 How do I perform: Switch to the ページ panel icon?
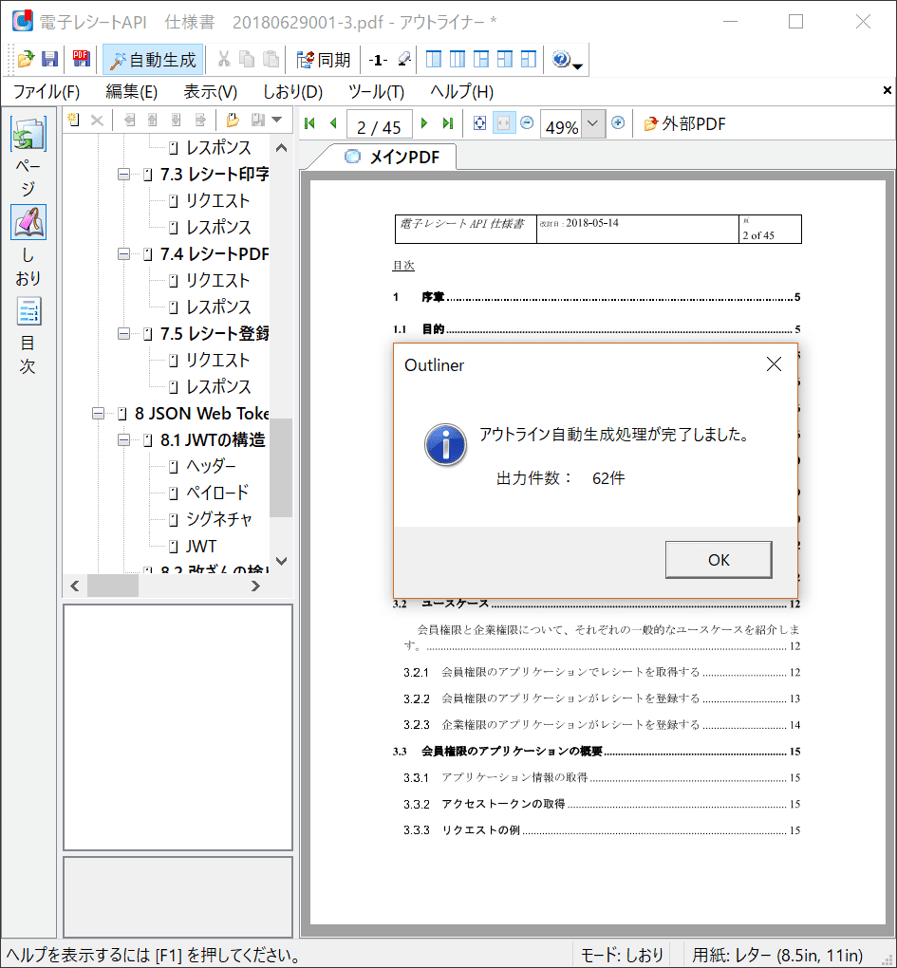click(28, 135)
